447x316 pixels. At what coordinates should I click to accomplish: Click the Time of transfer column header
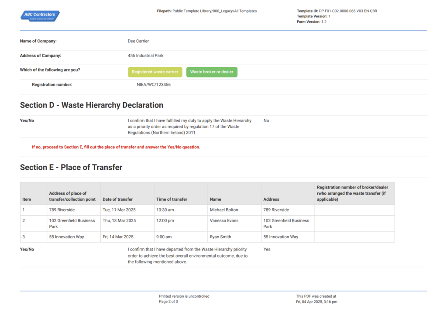click(172, 199)
